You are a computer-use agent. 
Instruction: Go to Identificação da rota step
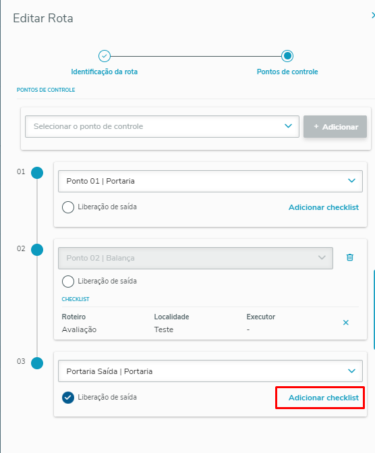pyautogui.click(x=105, y=72)
